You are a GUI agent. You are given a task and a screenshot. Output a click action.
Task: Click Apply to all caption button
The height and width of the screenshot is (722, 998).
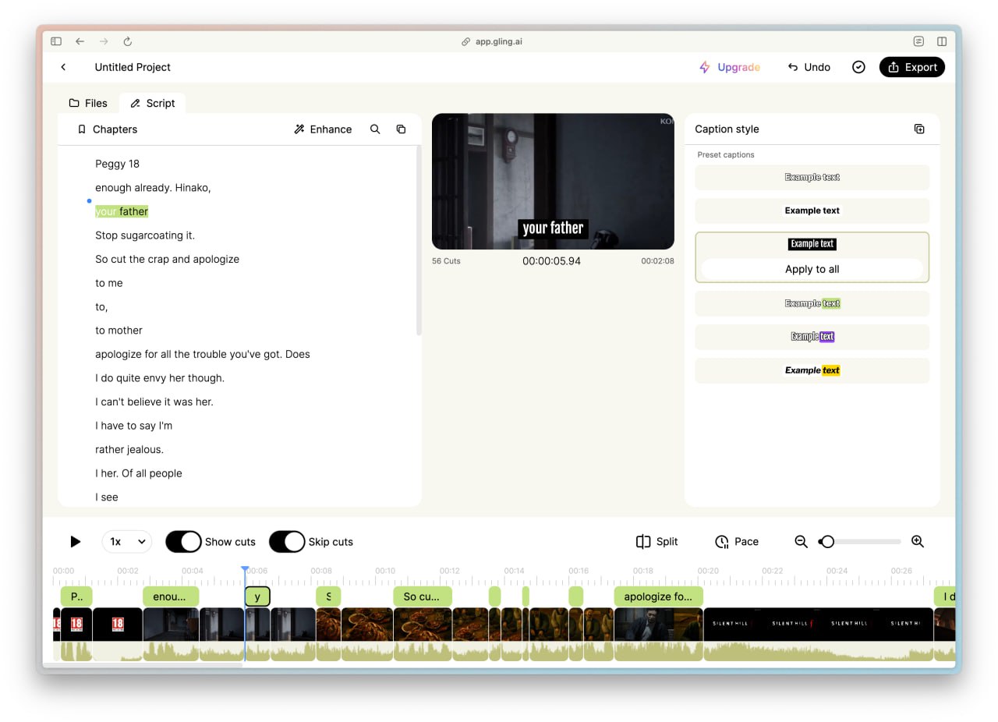(x=812, y=269)
